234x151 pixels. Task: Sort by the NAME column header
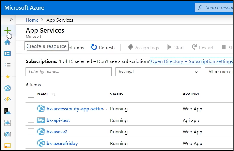pos(43,94)
